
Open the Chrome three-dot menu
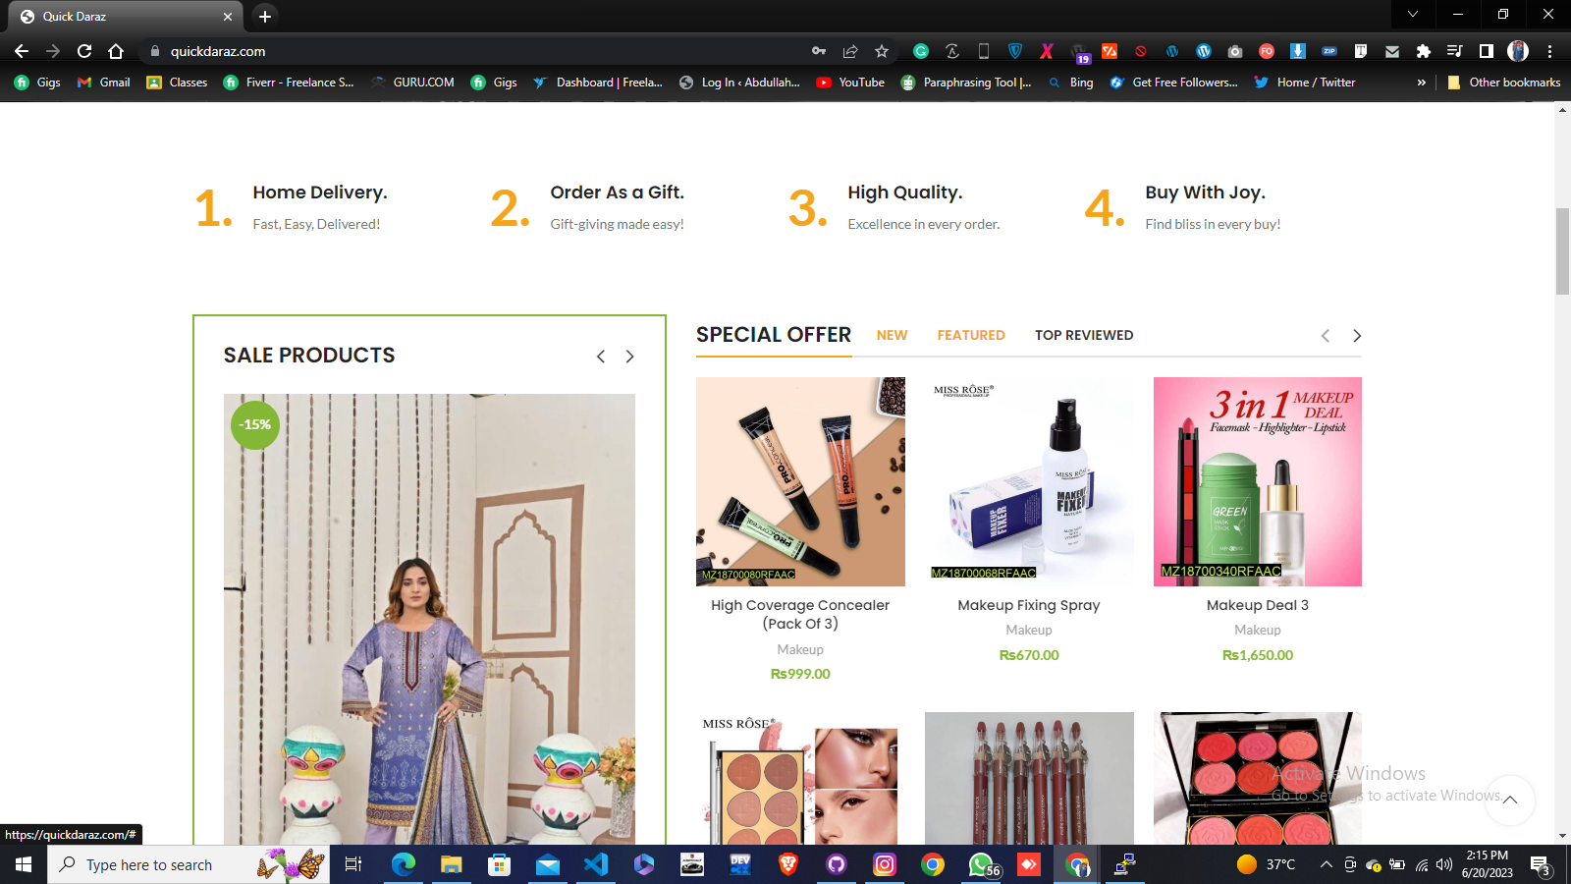tap(1550, 51)
